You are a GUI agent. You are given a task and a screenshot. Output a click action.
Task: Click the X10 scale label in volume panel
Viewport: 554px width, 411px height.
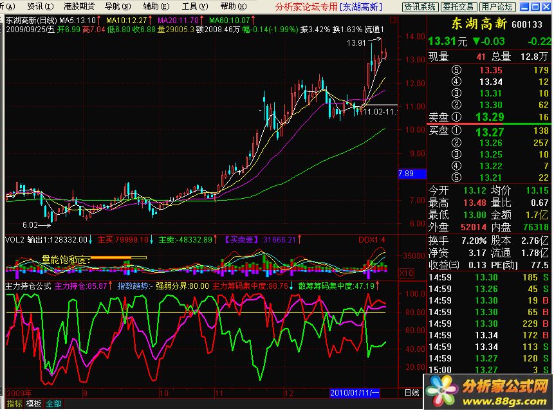pyautogui.click(x=407, y=273)
